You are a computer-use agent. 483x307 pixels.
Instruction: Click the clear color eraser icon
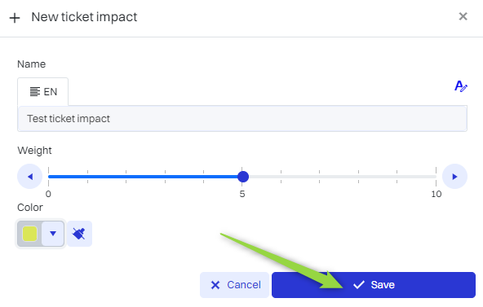(x=79, y=234)
